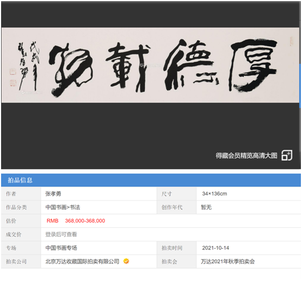Open the calligraphy artwork image

(x=150, y=65)
